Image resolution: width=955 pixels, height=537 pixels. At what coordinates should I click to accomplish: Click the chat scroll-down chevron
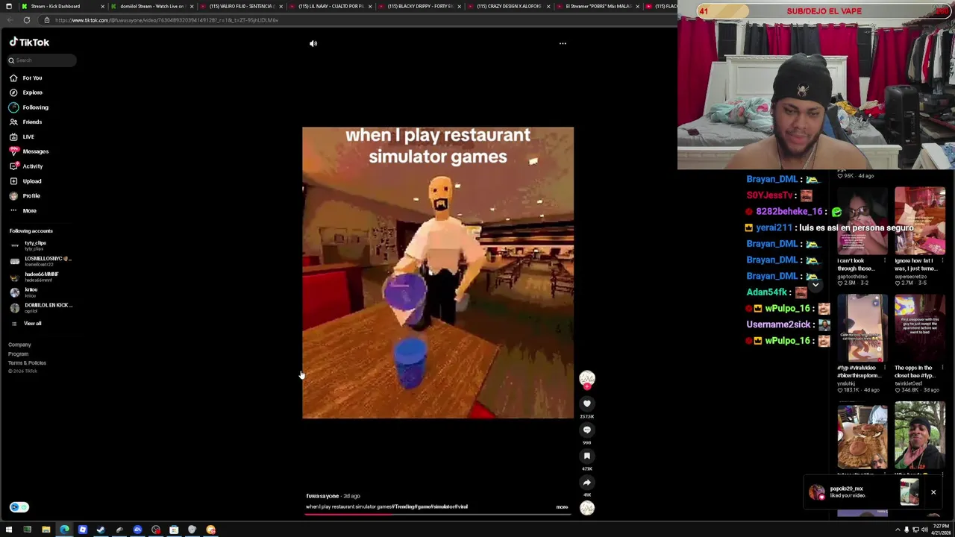[815, 285]
